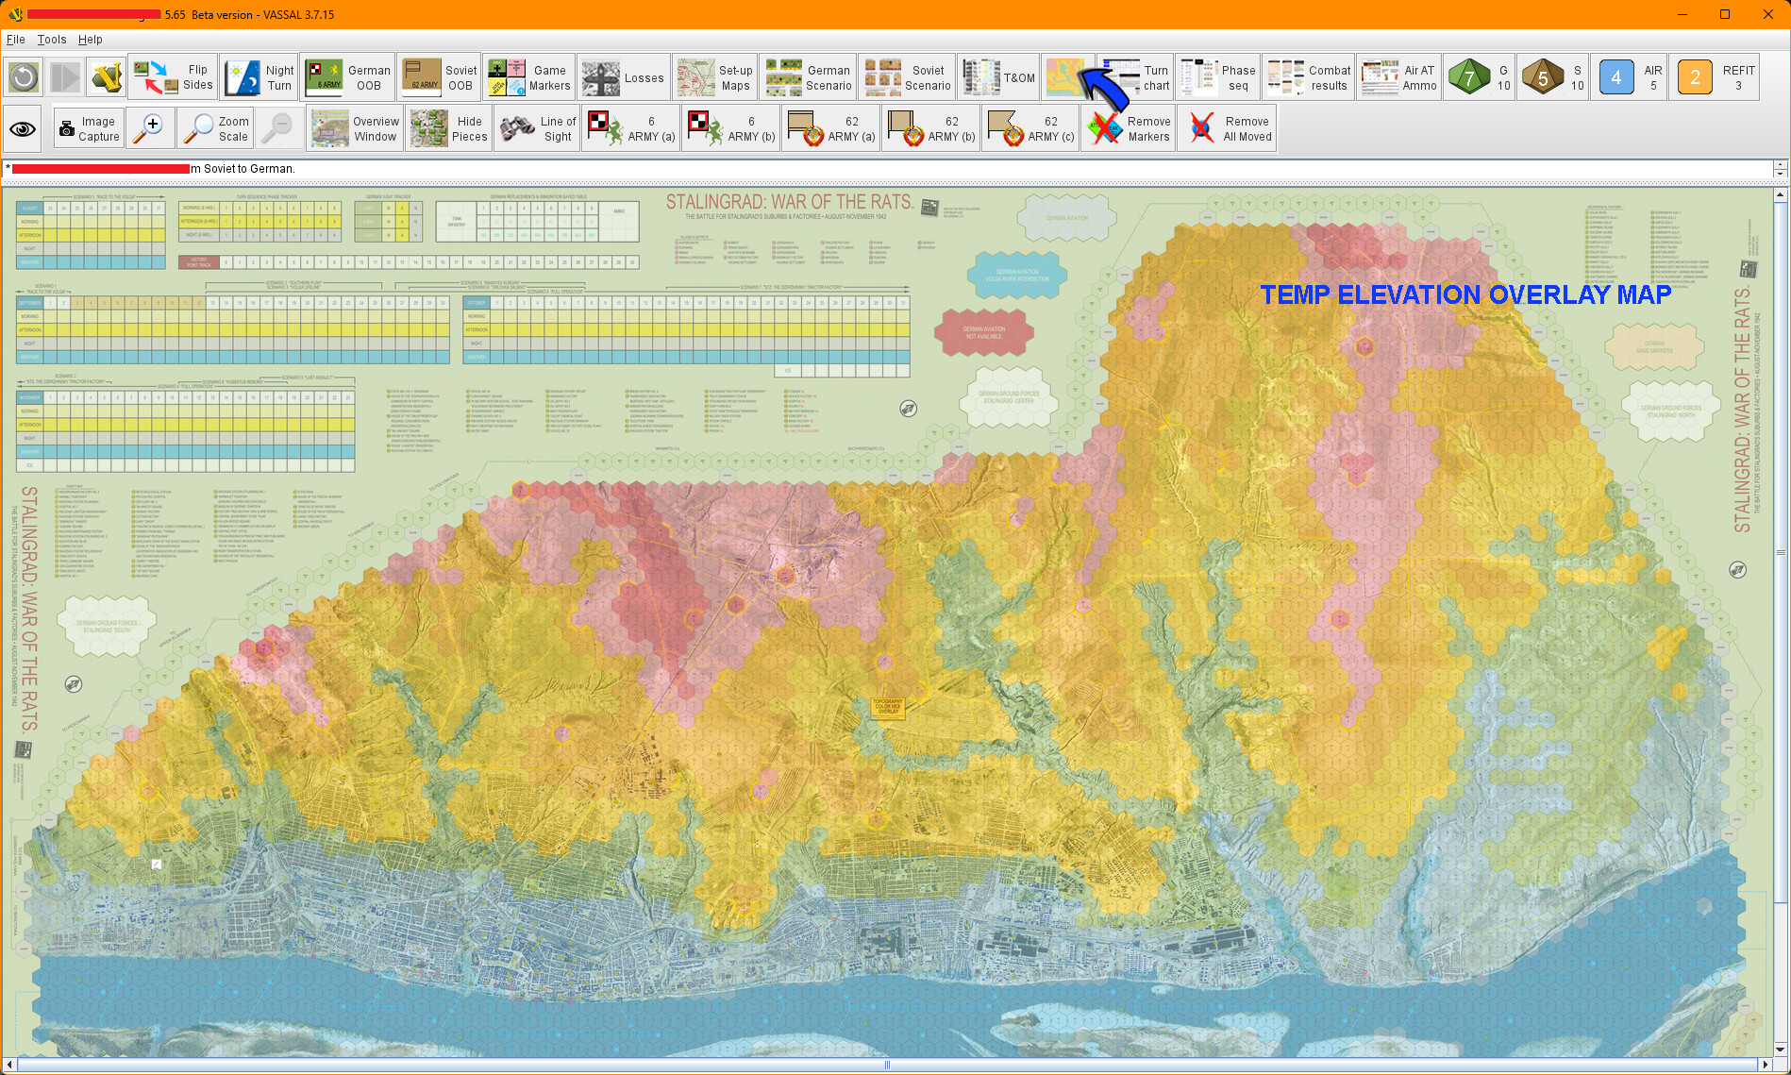Open the VASSAL server connection icon
The width and height of the screenshot is (1791, 1075).
106,77
